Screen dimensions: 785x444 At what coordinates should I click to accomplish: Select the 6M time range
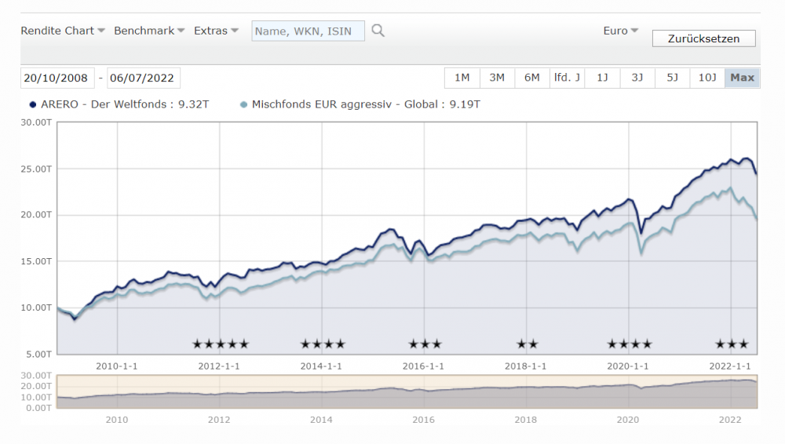[532, 78]
